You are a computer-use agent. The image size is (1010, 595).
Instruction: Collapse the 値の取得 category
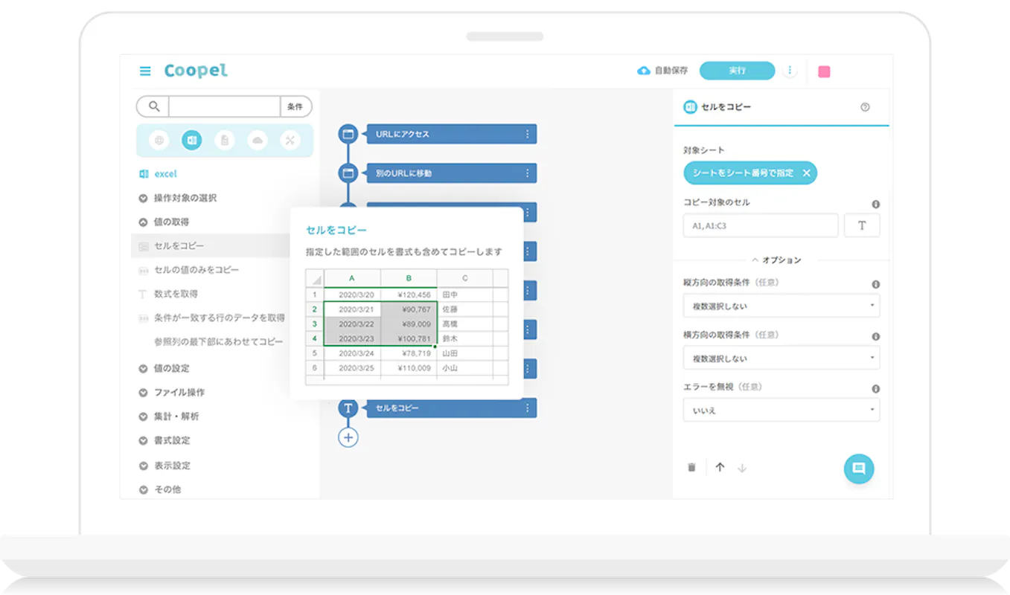click(x=164, y=222)
